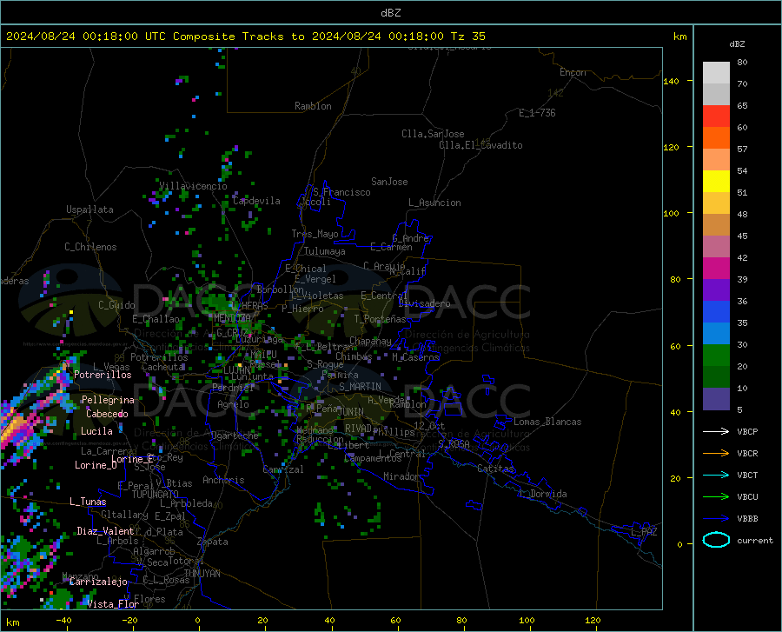Click the C_Chilenos map label

(90, 247)
